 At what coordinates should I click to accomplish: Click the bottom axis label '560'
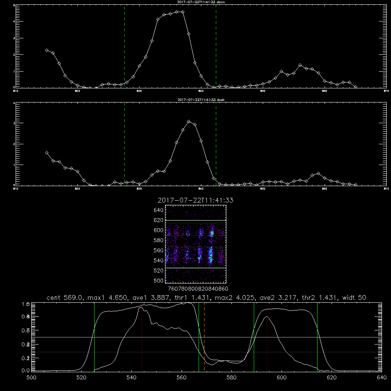[x=181, y=378]
